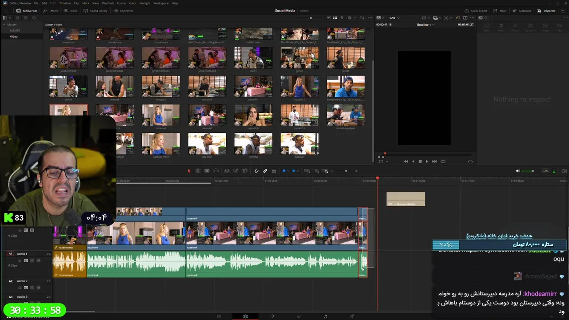Solo the Audio 2 track
The height and width of the screenshot is (320, 569).
32,288
